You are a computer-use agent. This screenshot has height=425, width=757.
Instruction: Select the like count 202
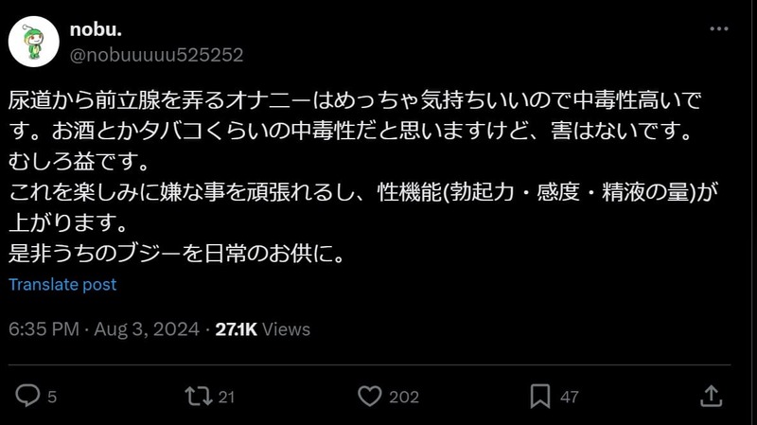tap(404, 397)
